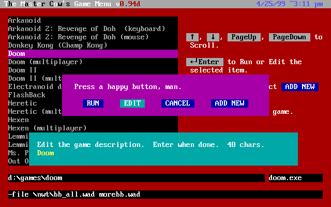The width and height of the screenshot is (331, 207).
Task: Click ADD NEW in the purple dialog
Action: [x=230, y=103]
